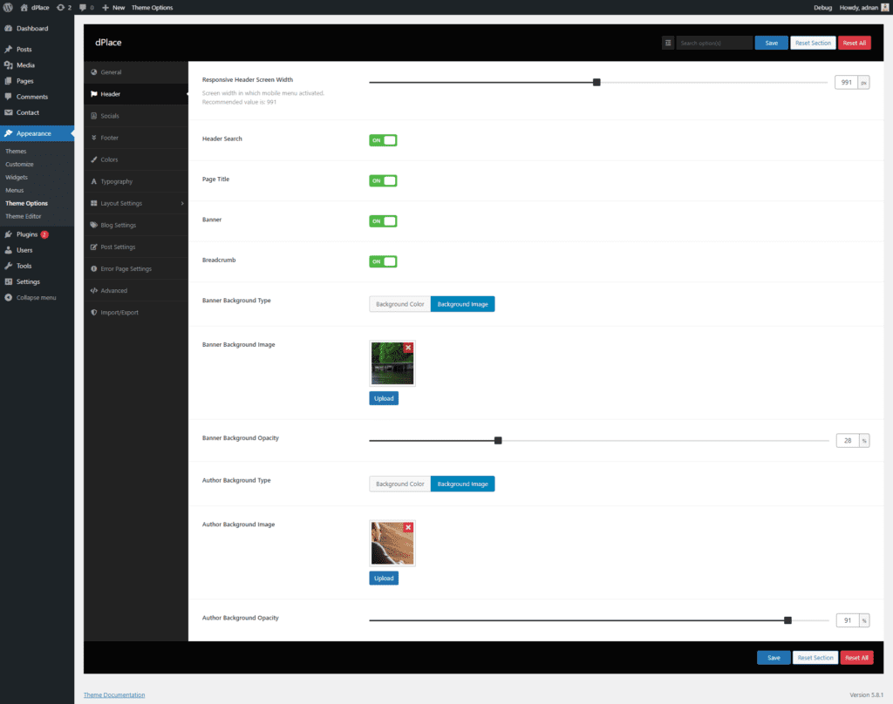The image size is (893, 704).
Task: Click the expand-all options icon beside search field
Action: coord(668,43)
